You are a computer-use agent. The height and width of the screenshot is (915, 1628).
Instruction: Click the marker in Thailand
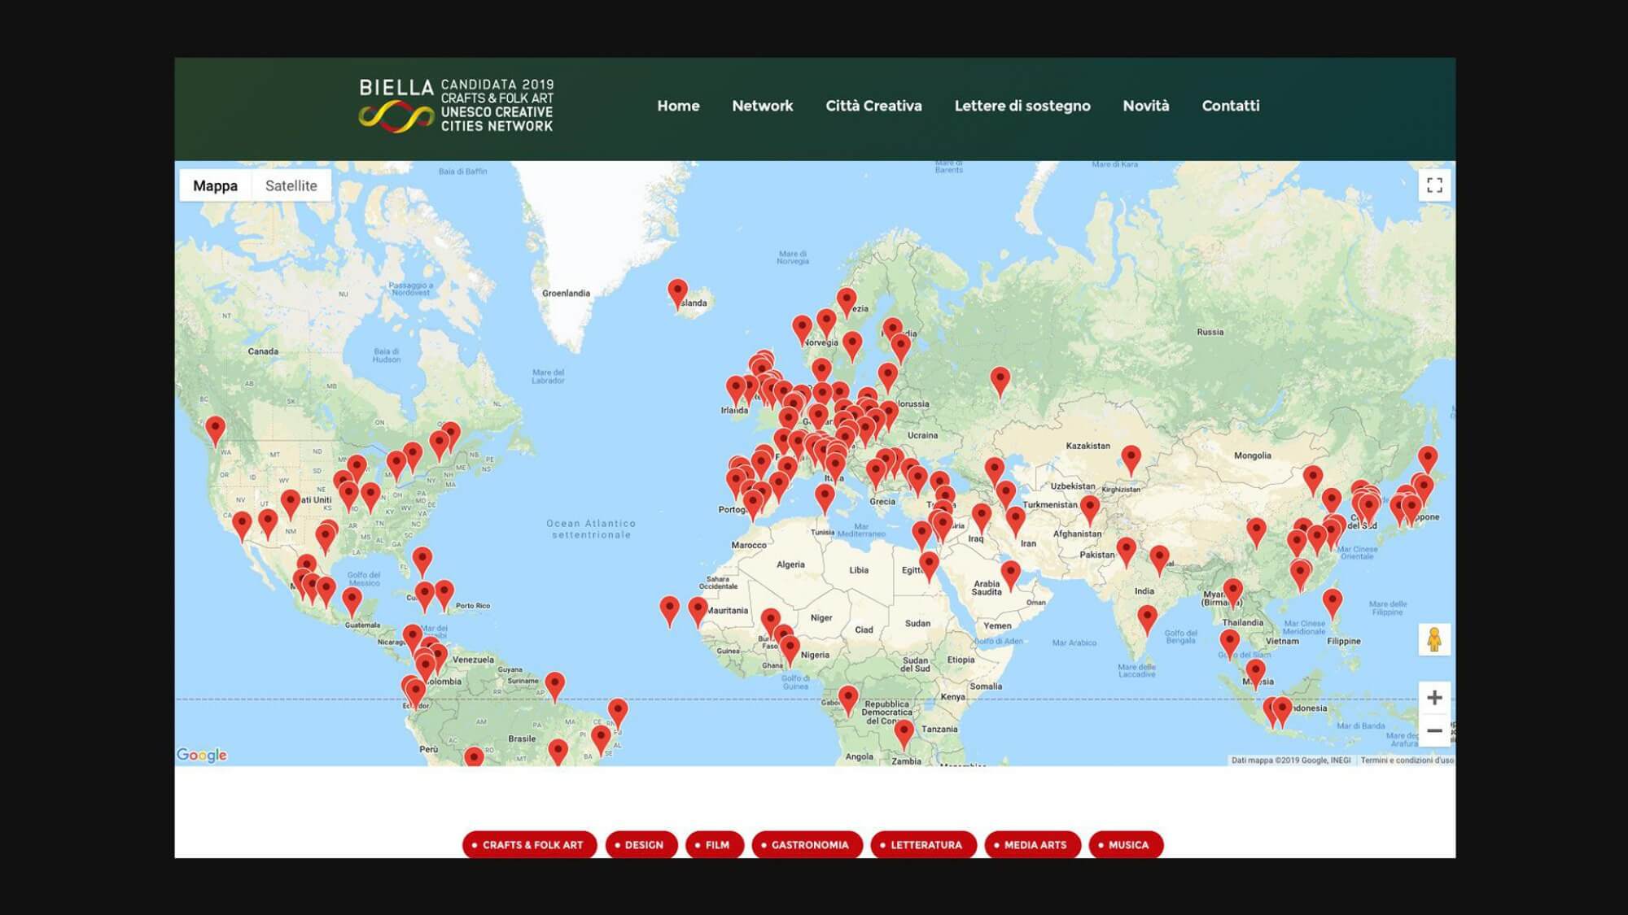1229,643
